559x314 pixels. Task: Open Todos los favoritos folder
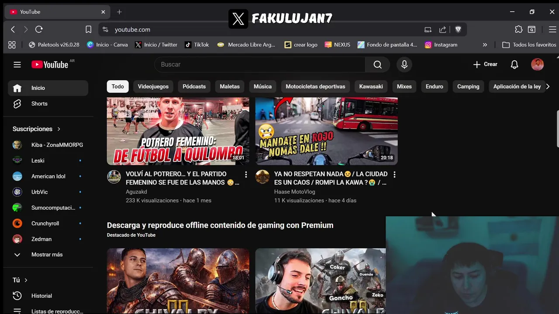[x=529, y=44]
